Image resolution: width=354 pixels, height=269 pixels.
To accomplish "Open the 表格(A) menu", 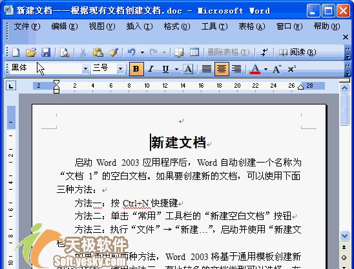I will (252, 26).
